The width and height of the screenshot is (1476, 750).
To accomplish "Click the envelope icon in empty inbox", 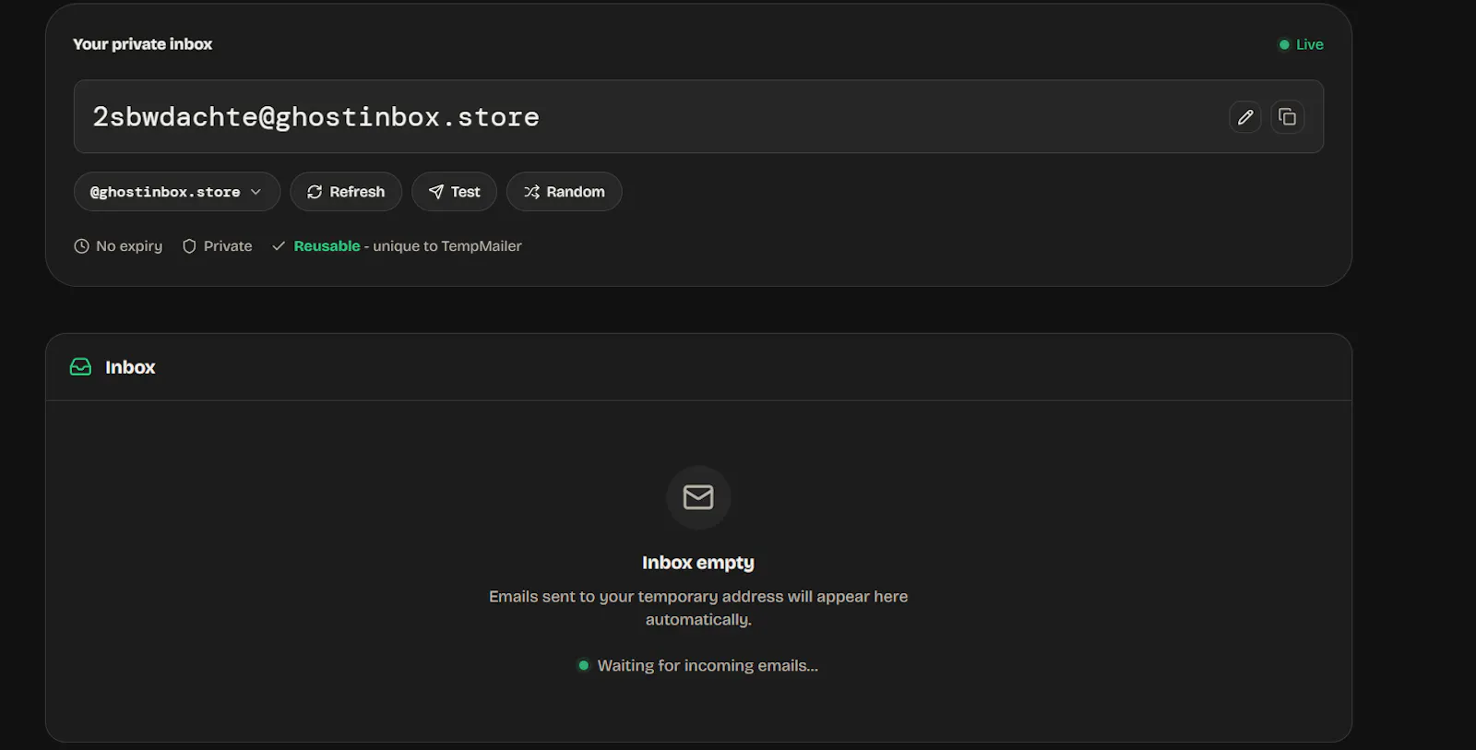I will click(x=698, y=497).
